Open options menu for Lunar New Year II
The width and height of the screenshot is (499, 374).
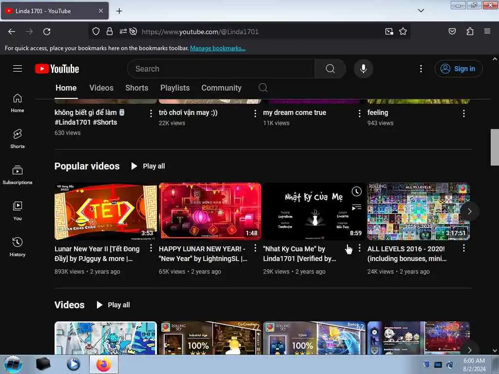[x=151, y=248]
